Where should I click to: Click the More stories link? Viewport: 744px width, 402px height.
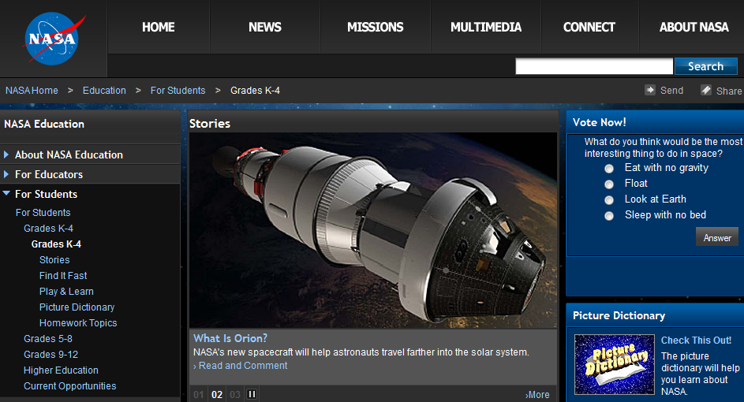[x=537, y=394]
